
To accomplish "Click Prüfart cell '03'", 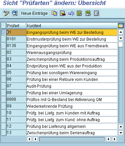I will [x=16, y=59].
